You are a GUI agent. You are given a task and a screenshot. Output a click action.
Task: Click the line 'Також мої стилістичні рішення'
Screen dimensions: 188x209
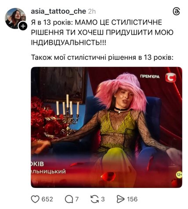pos(102,58)
